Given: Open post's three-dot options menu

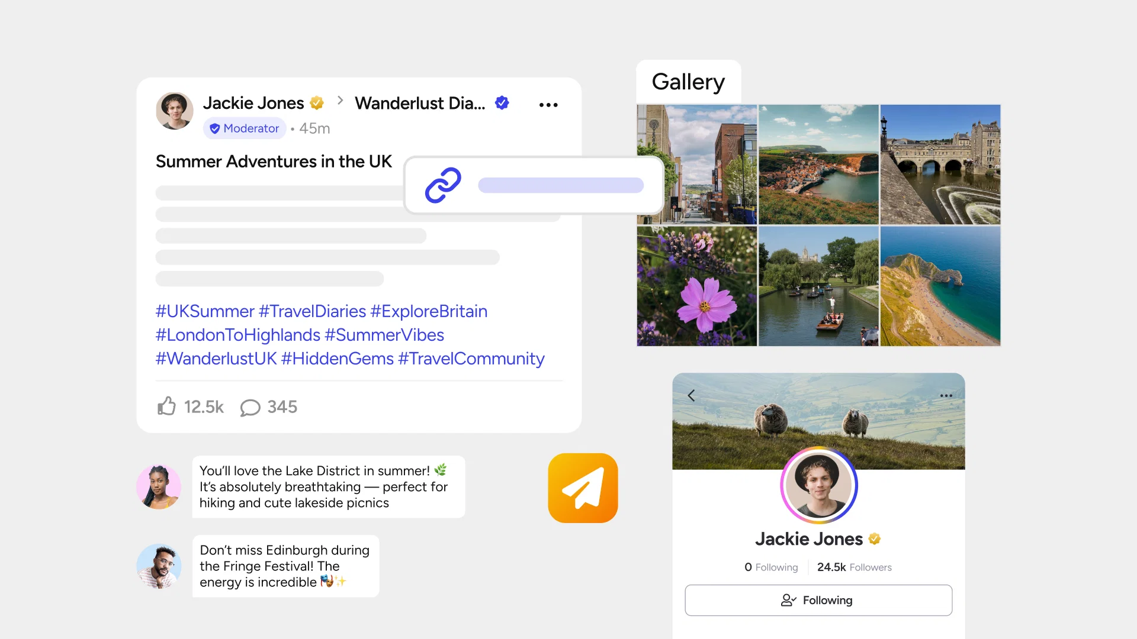Looking at the screenshot, I should point(548,105).
